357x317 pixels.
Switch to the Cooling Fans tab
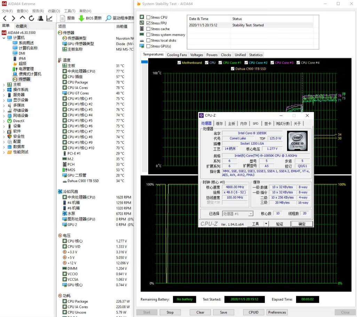click(177, 55)
